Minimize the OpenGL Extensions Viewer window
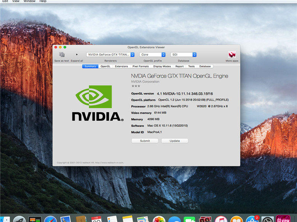The image size is (297, 222). [x=60, y=47]
